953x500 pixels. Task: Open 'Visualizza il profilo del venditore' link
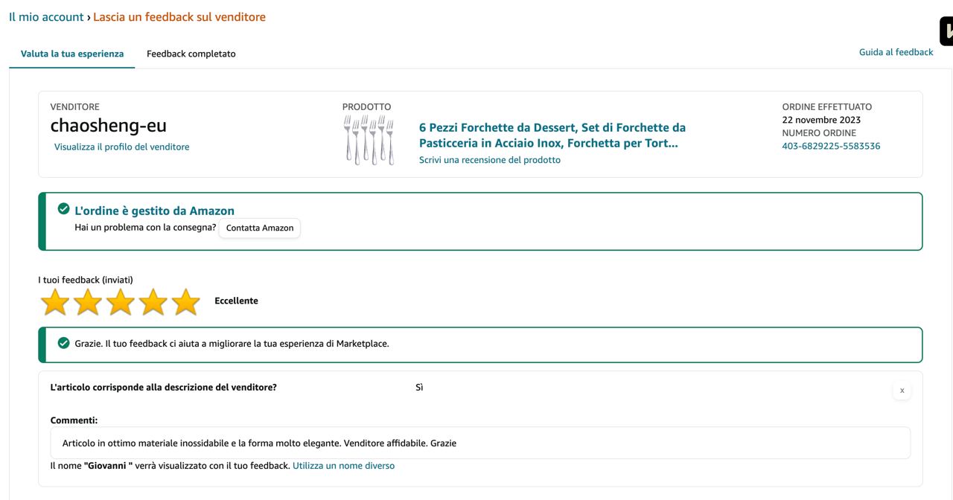(121, 147)
